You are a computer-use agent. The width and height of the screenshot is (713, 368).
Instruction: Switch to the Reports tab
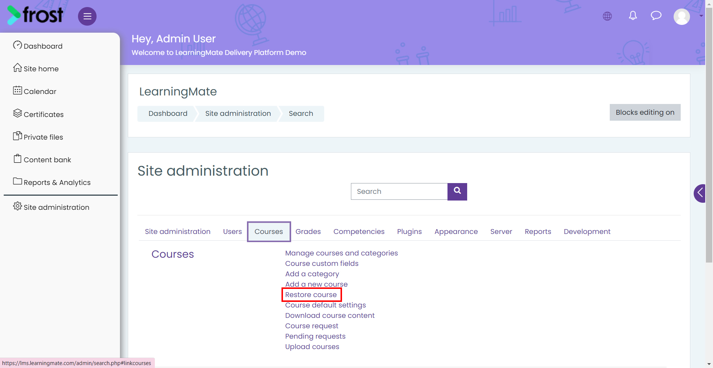pyautogui.click(x=538, y=232)
